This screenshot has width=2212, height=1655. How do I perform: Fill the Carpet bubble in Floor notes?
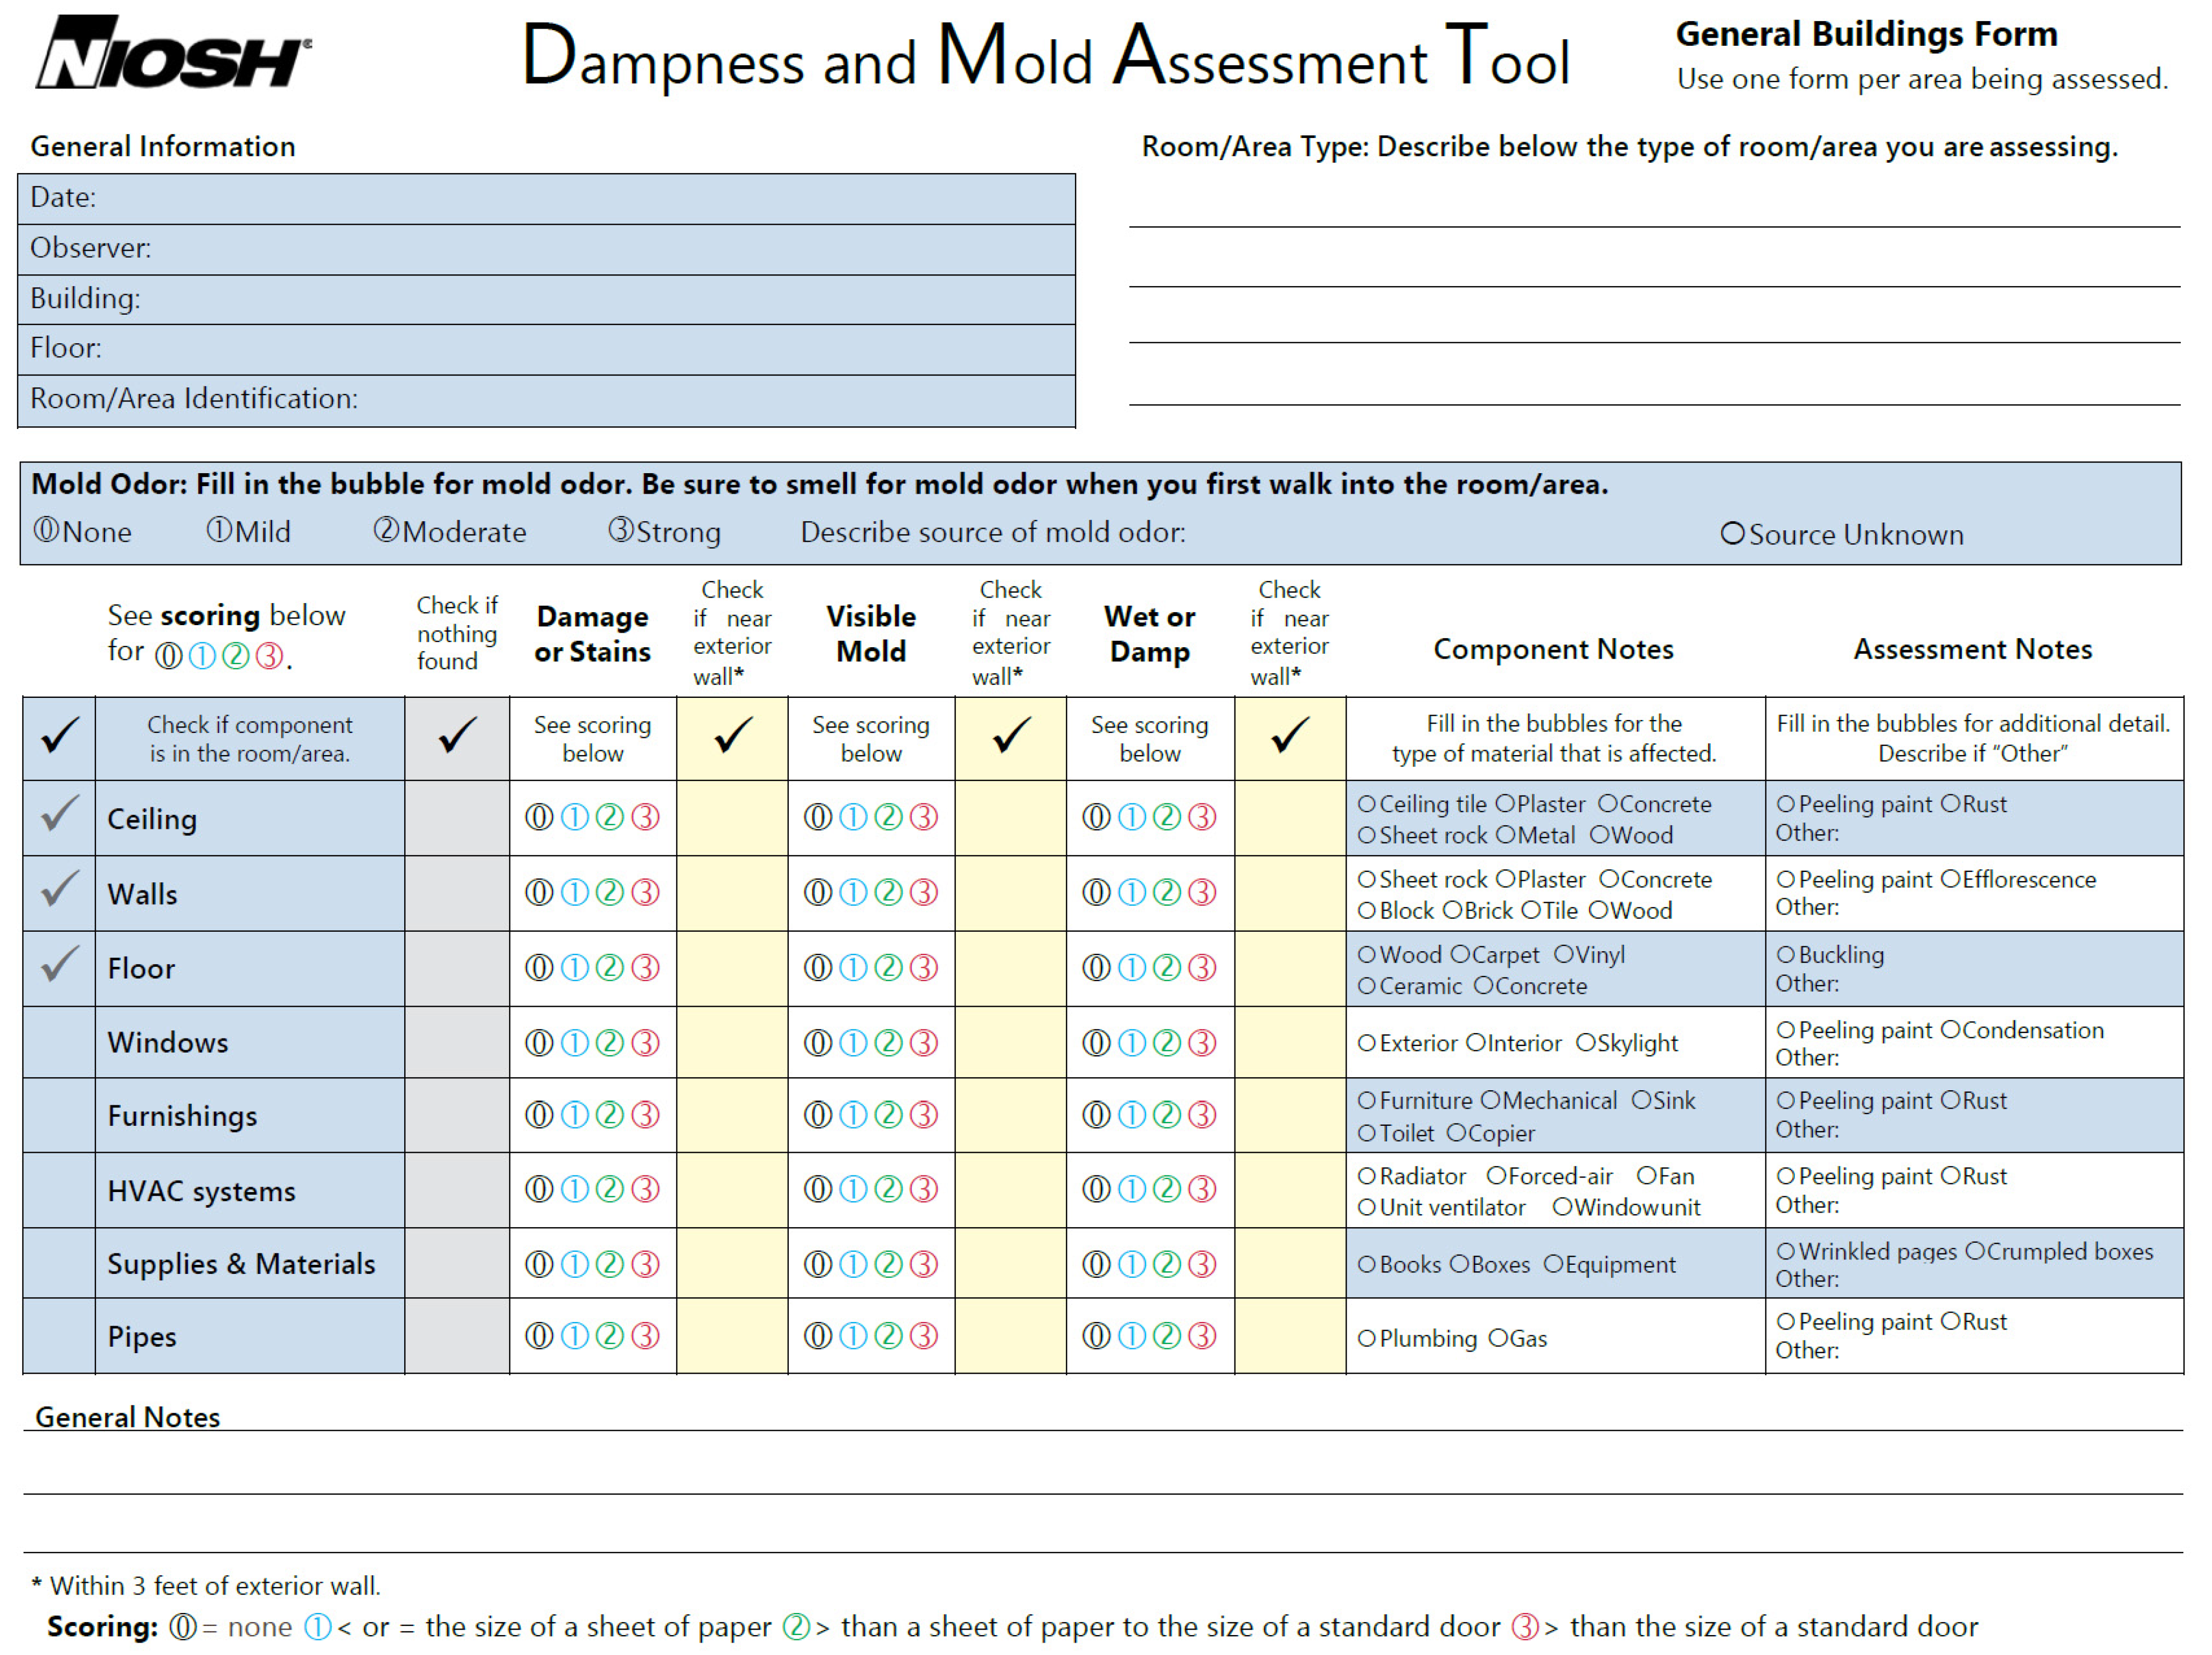[1460, 955]
